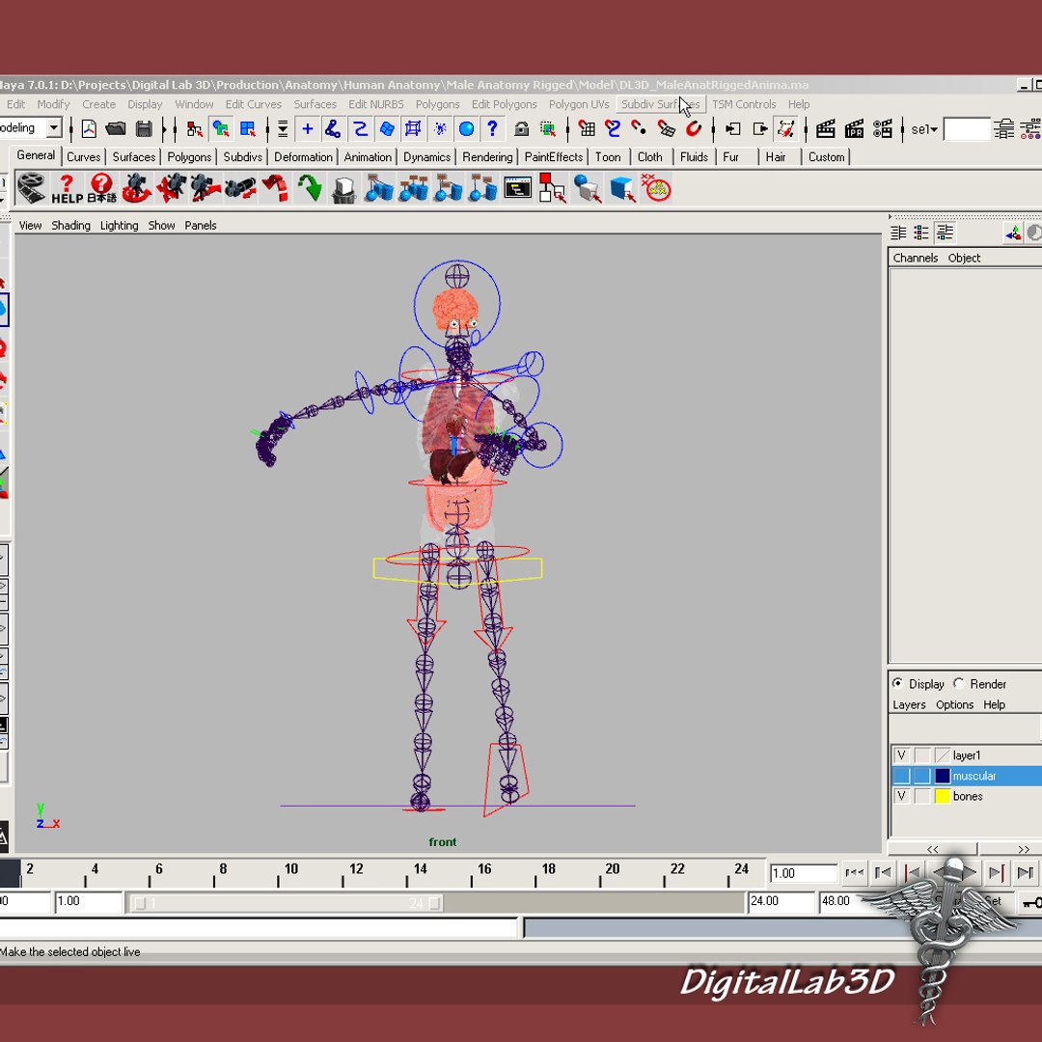Click the show manipulator icon in Channel Box
This screenshot has height=1042, width=1042.
pos(1013,233)
